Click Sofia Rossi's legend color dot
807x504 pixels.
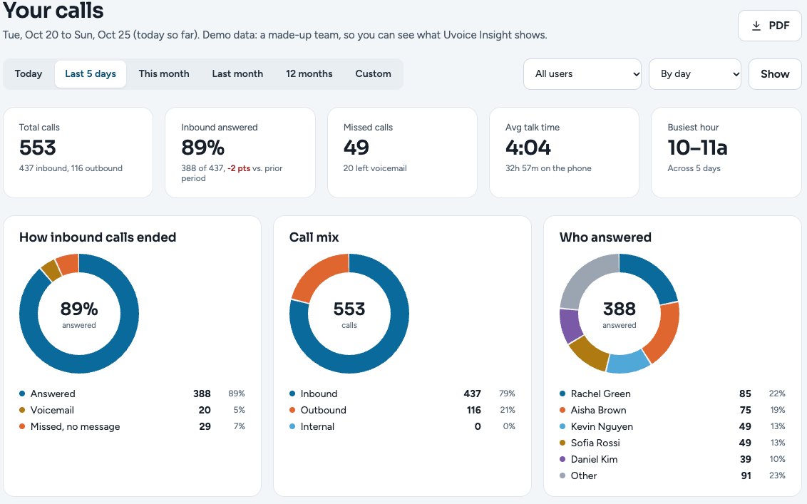pos(562,443)
